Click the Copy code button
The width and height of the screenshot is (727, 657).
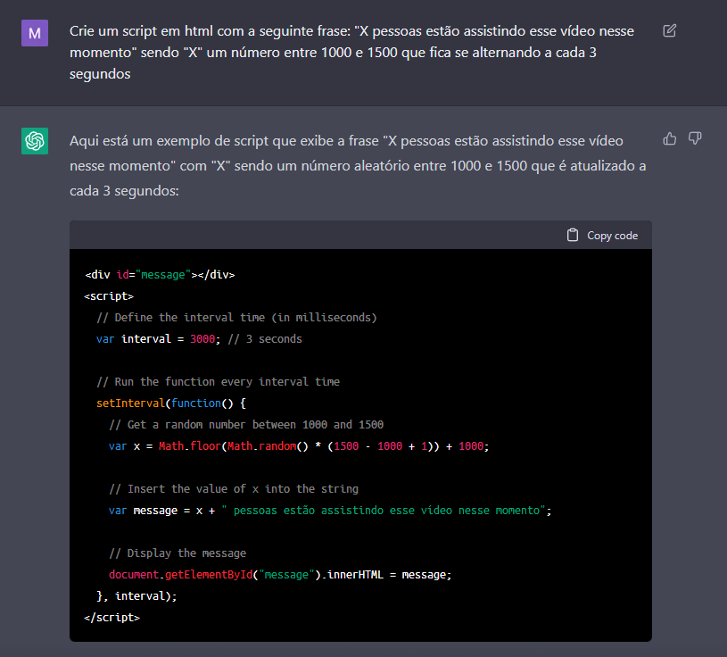[602, 236]
